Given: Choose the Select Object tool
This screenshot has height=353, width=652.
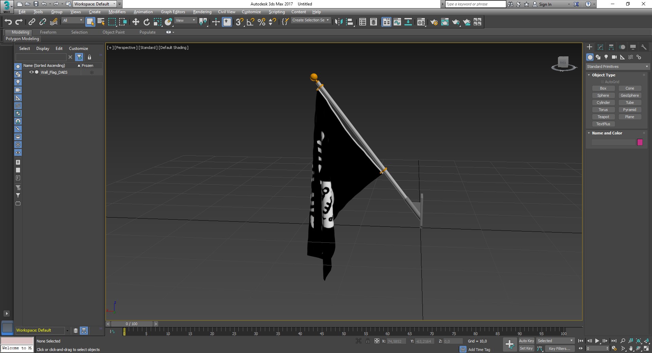Looking at the screenshot, I should click(x=90, y=22).
